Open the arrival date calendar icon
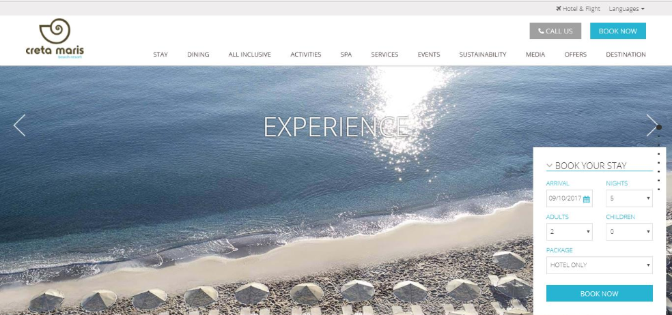 586,199
